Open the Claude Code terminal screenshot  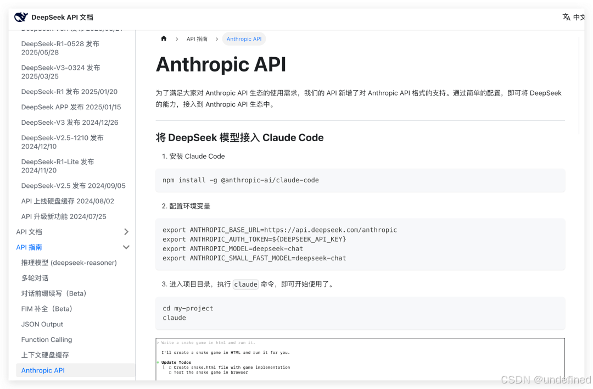(x=360, y=359)
